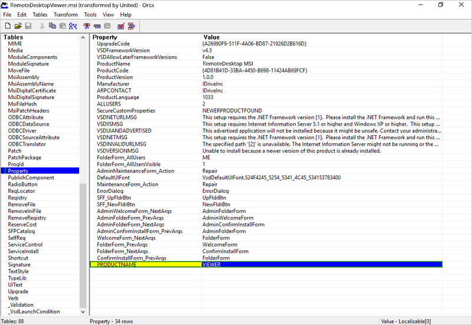Screen dimensions: 472x325
Task: Click the VIEWER value cell
Action: click(322, 265)
